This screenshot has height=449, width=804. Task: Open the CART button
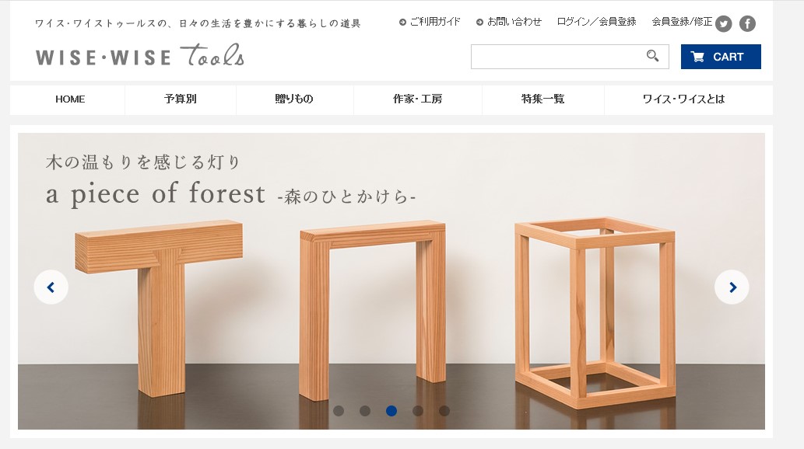pyautogui.click(x=721, y=57)
